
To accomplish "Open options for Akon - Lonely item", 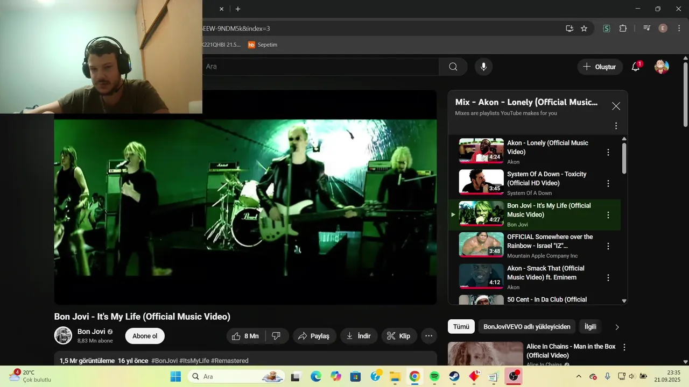I will pos(608,152).
